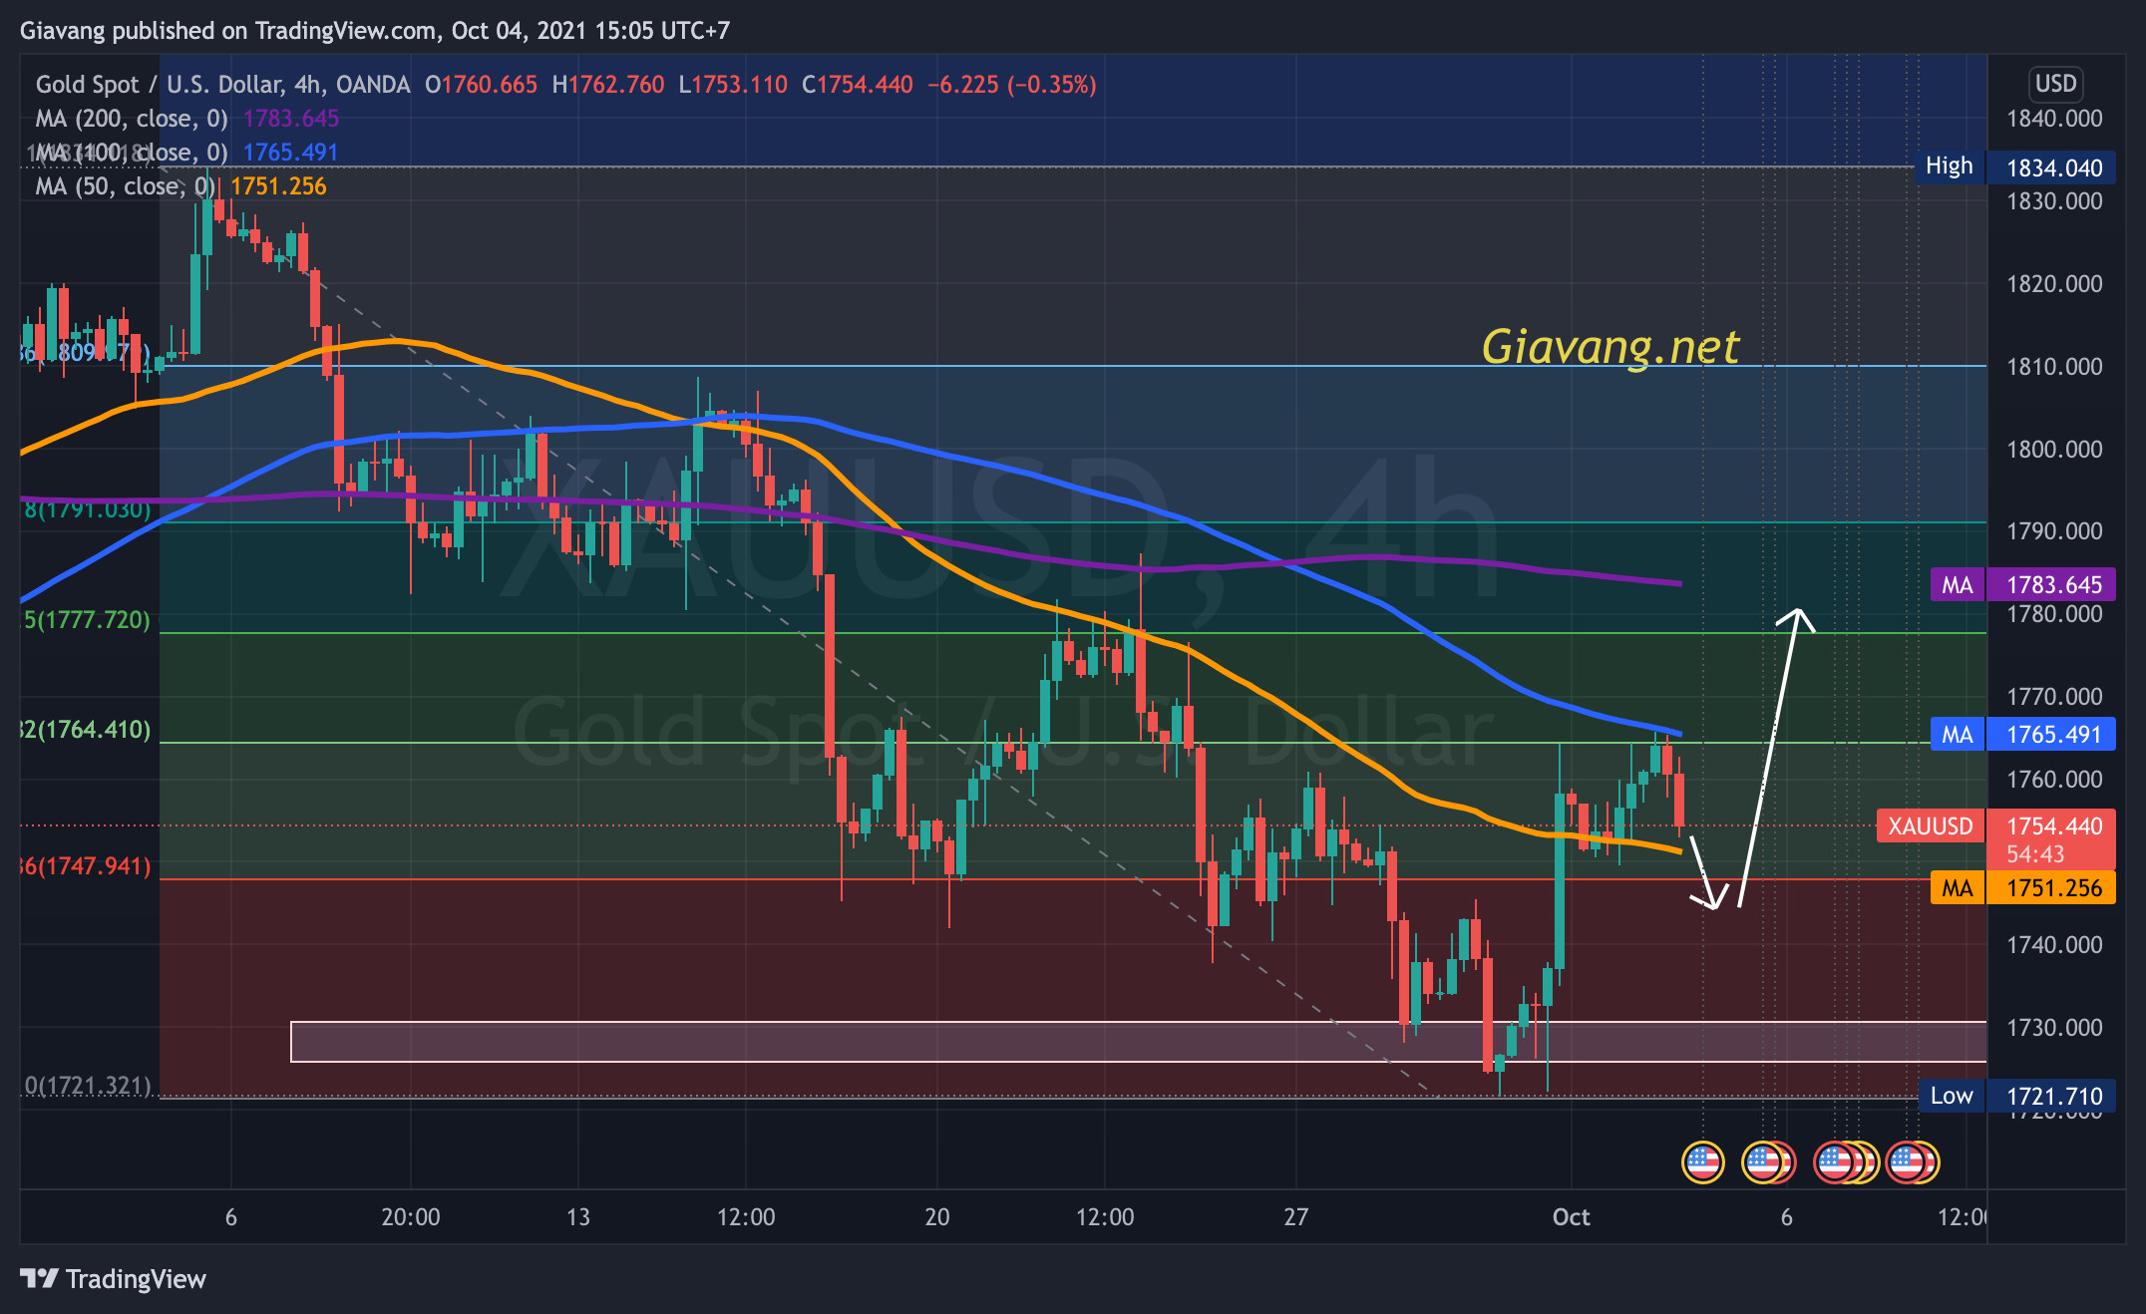Click the 20:00 time axis label

click(x=411, y=1217)
